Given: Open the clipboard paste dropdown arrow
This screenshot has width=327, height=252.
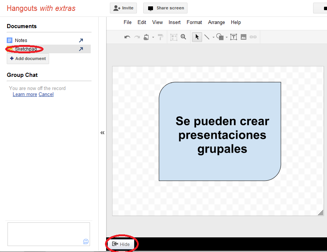Looking at the screenshot, I should 153,37.
